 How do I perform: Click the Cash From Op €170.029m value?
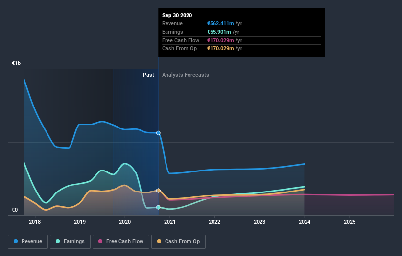(220, 48)
